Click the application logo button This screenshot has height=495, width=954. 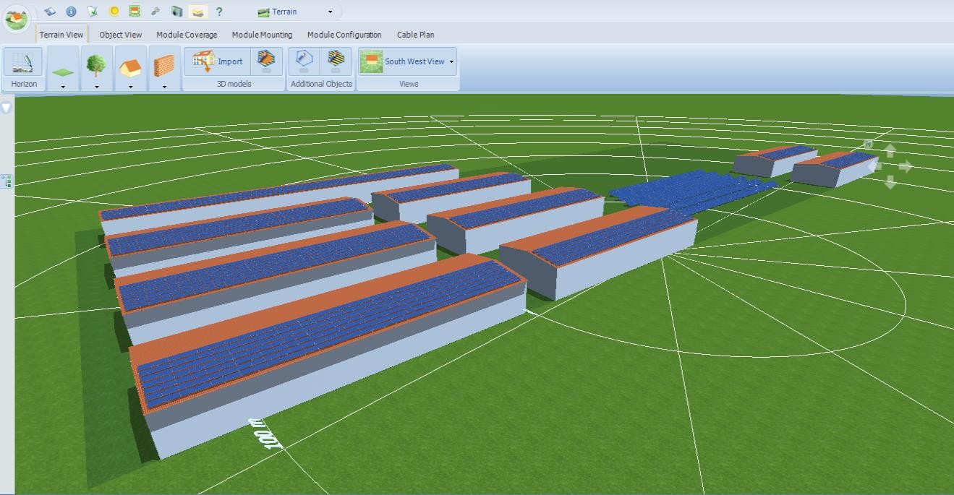(x=16, y=17)
